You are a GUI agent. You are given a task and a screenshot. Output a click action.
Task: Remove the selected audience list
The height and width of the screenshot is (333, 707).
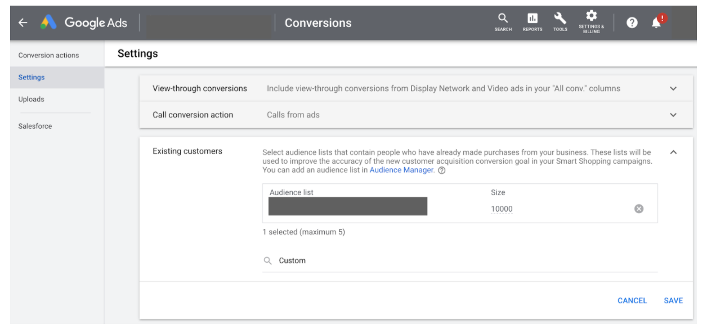[x=639, y=209]
